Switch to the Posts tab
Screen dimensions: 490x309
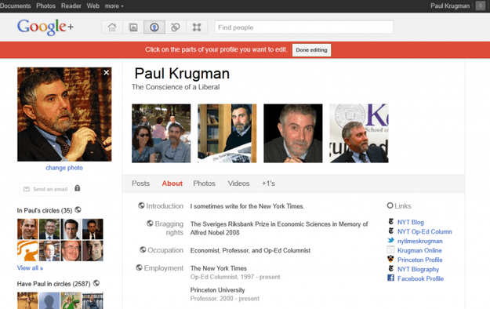pyautogui.click(x=140, y=184)
